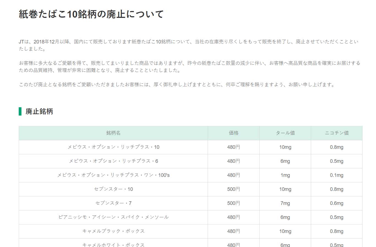Click the 6mg tar value for ピアニッシモ row
Viewport: 376px width, 247px height.
285,217
